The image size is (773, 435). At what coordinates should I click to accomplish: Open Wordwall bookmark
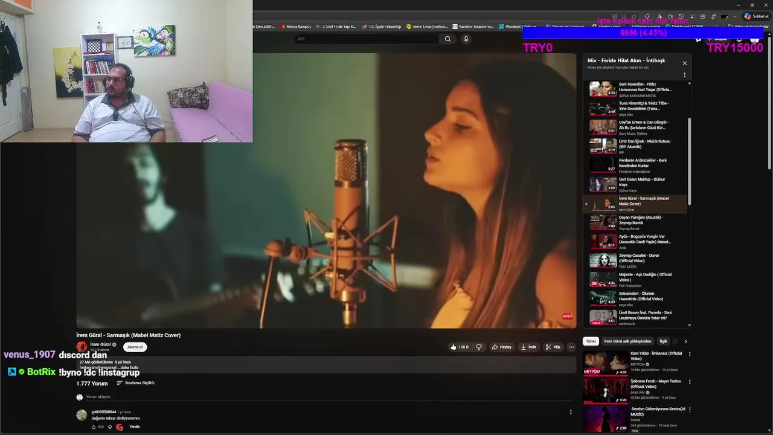point(518,27)
